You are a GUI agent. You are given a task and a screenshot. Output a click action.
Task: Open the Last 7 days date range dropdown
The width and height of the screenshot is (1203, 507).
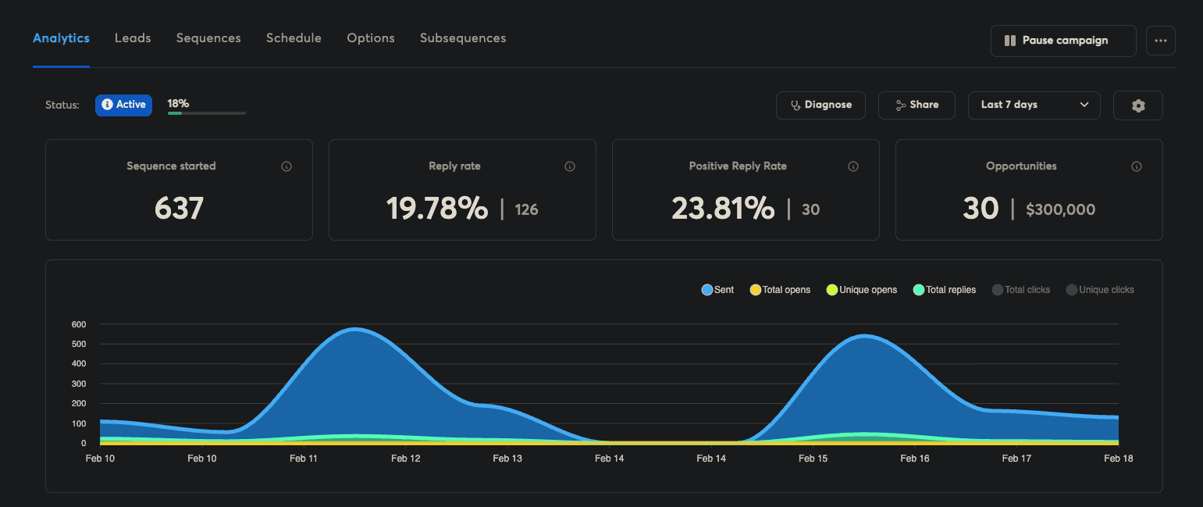click(x=1034, y=105)
